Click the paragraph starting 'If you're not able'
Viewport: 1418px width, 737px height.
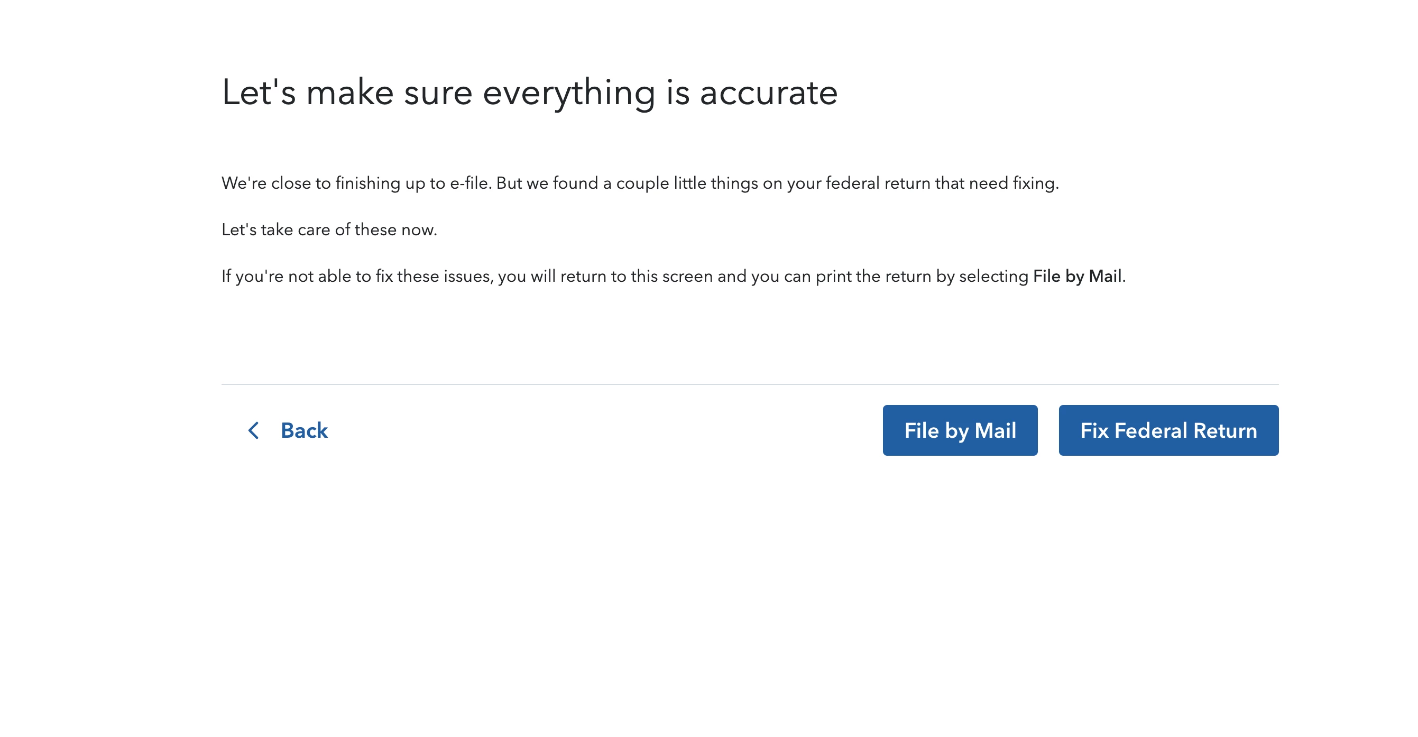tap(674, 277)
